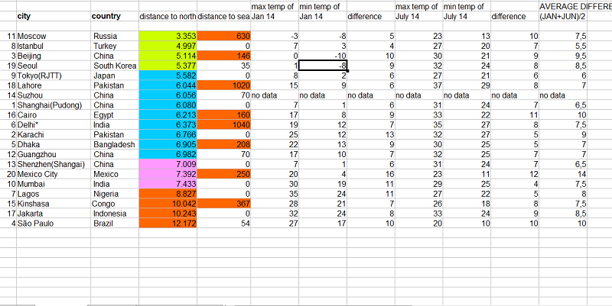This screenshot has width=612, height=306.
Task: Select the Mexico City cell
Action: point(54,174)
